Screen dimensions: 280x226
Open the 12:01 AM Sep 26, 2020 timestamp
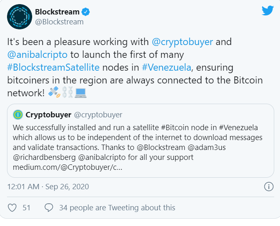[48, 187]
